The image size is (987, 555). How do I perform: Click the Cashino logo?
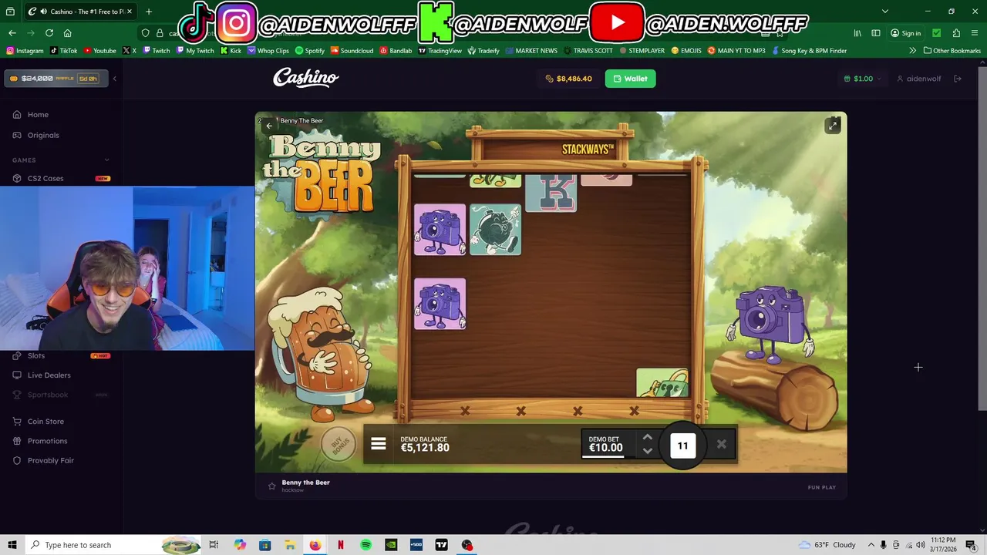coord(306,78)
